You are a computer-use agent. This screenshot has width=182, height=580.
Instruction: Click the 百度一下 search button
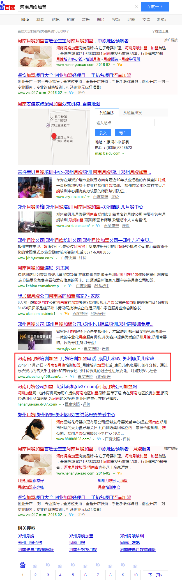coord(155,7)
